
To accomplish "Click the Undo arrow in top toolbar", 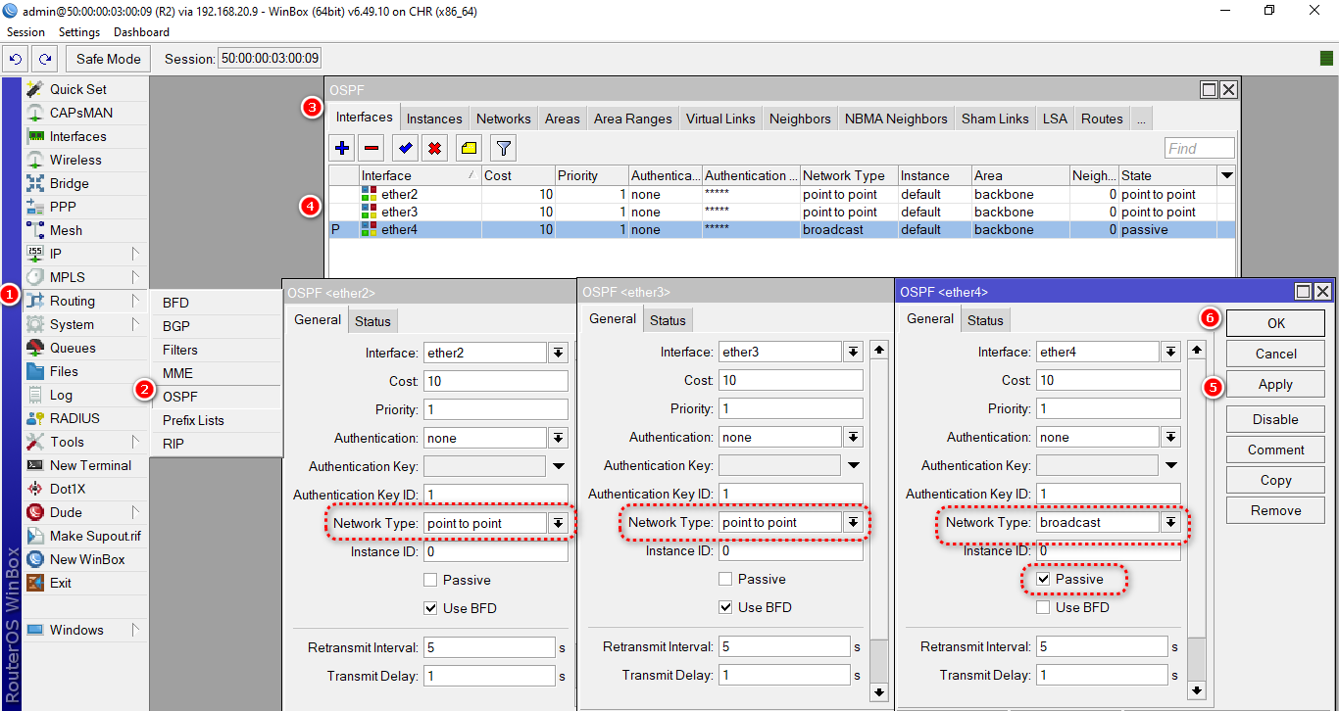I will point(17,59).
